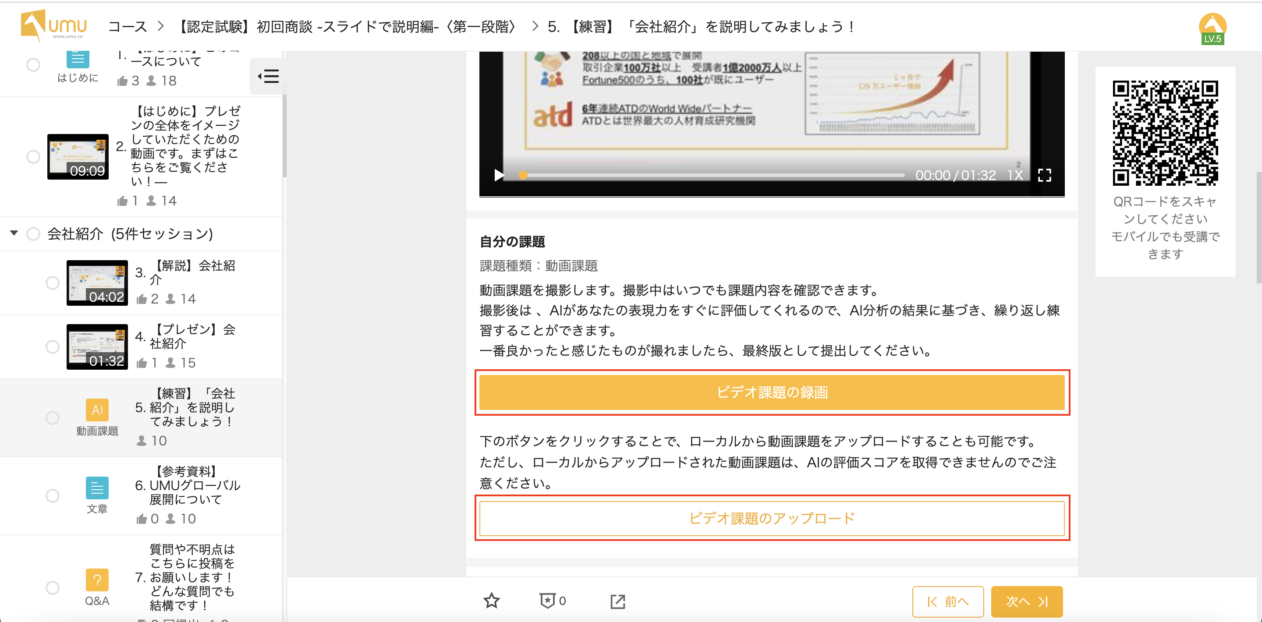Viewport: 1262px width, 622px height.
Task: Click the ビデオ課題のアップロード button
Action: [x=772, y=518]
